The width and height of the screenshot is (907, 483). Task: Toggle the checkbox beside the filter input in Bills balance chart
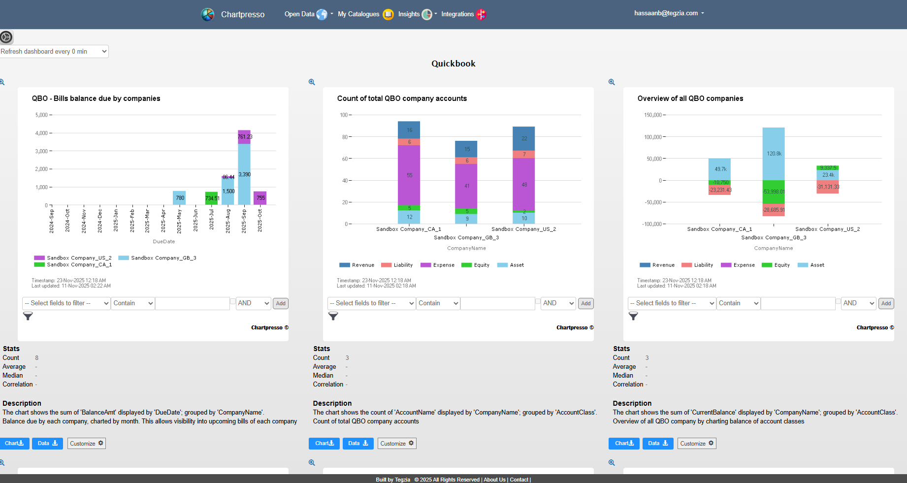click(x=232, y=301)
